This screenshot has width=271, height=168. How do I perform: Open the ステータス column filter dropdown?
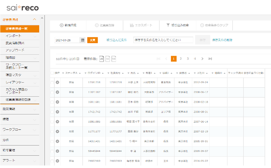click(63, 73)
